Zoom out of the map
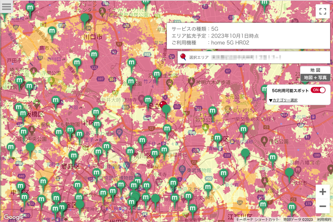333x222 pixels. 323,206
